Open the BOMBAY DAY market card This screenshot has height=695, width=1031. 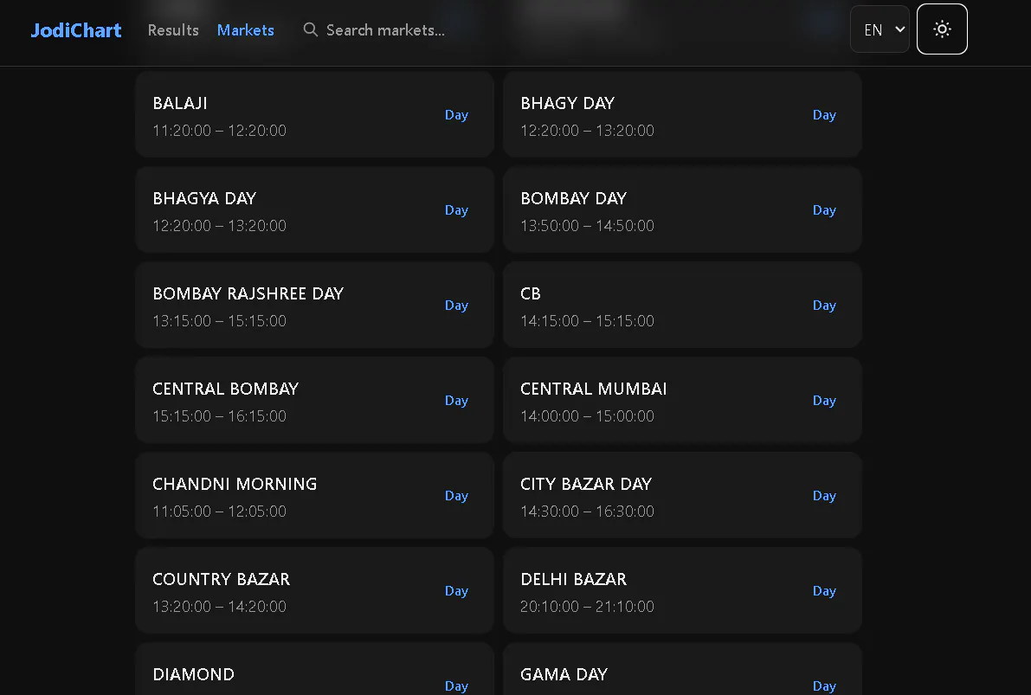pyautogui.click(x=682, y=209)
